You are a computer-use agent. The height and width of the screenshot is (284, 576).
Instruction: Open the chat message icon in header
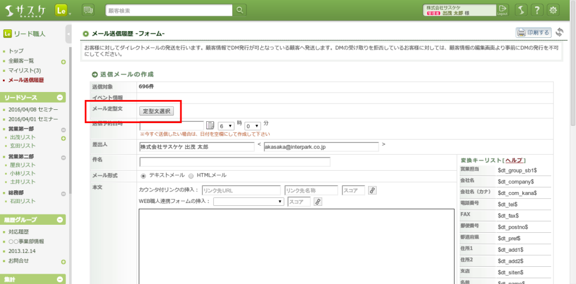[88, 10]
